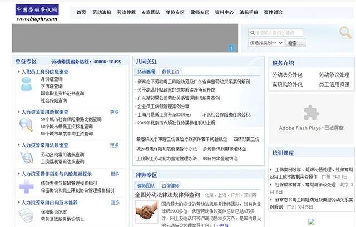Screen dimensions: 356x227
Task: Click the 劳动争议处理 service link
Action: (334, 75)
